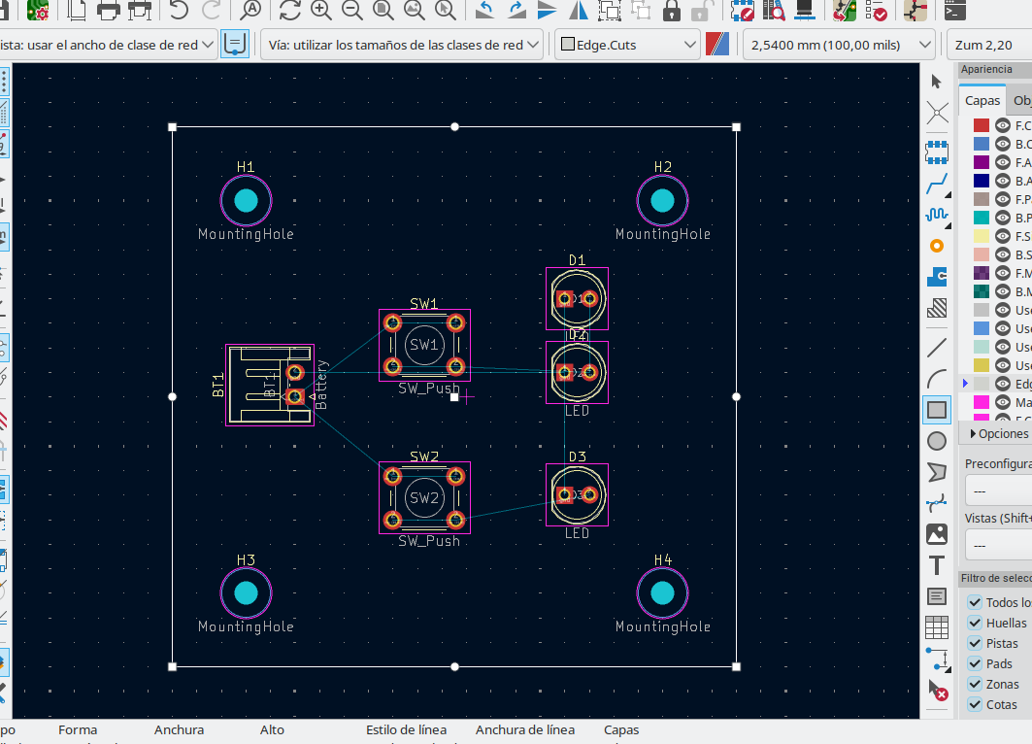Screen dimensions: 1032x744
Task: Click the add footprint tool
Action: click(937, 151)
